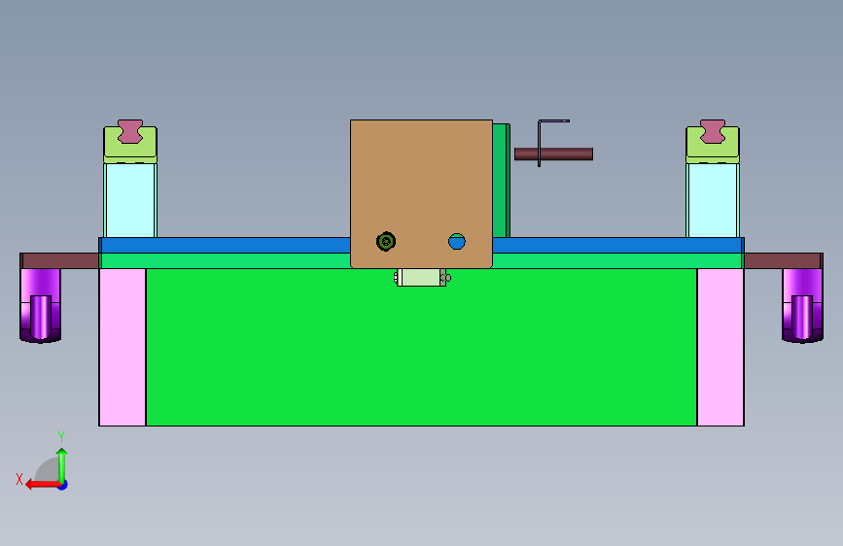843x546 pixels.
Task: Select the left brown table extension bar
Action: 59,260
